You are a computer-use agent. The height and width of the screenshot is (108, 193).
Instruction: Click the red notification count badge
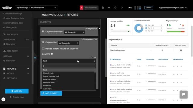pos(81,7)
